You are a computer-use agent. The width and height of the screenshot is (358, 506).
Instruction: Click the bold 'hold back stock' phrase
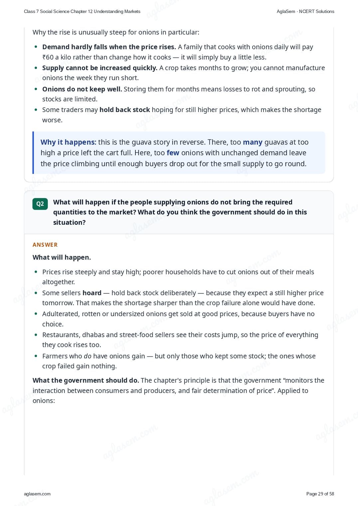point(125,110)
